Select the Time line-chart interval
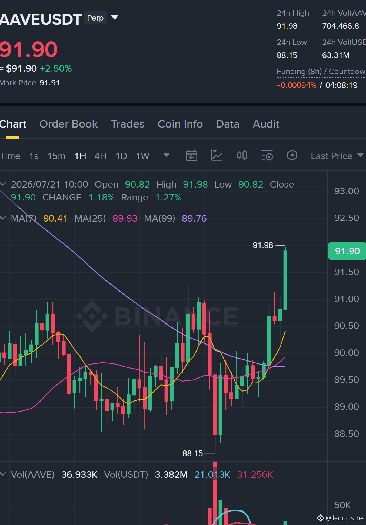The width and height of the screenshot is (366, 525). click(x=10, y=156)
